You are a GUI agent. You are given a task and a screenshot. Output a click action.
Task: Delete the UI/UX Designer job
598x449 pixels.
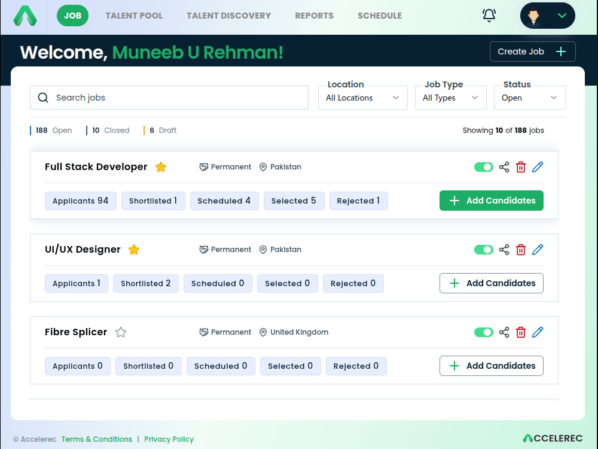click(521, 250)
